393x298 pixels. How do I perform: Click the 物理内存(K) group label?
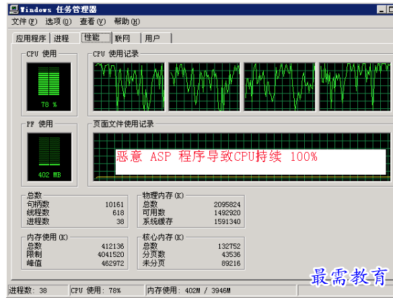(x=163, y=196)
